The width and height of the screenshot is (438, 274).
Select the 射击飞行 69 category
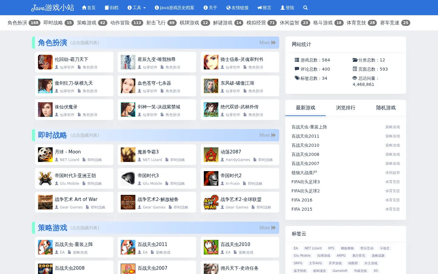tap(162, 23)
